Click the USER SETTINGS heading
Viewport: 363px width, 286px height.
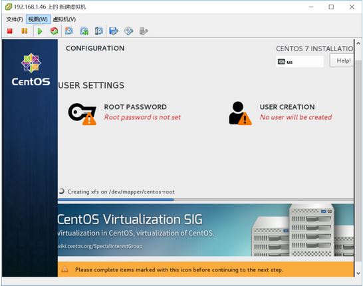point(91,85)
